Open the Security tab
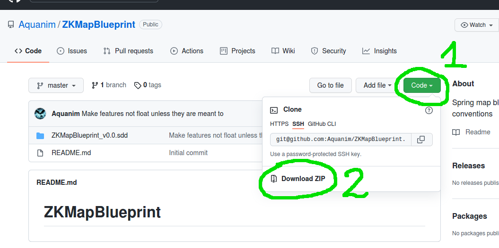Screen dimensions: 499x248 [328, 51]
